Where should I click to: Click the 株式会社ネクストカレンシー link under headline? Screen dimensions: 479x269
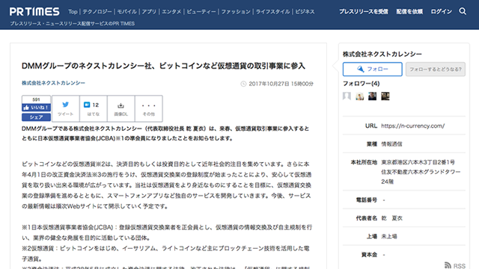[x=53, y=83]
